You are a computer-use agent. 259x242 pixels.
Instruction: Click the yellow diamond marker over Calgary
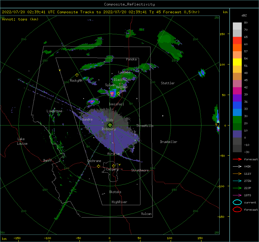coord(114,166)
